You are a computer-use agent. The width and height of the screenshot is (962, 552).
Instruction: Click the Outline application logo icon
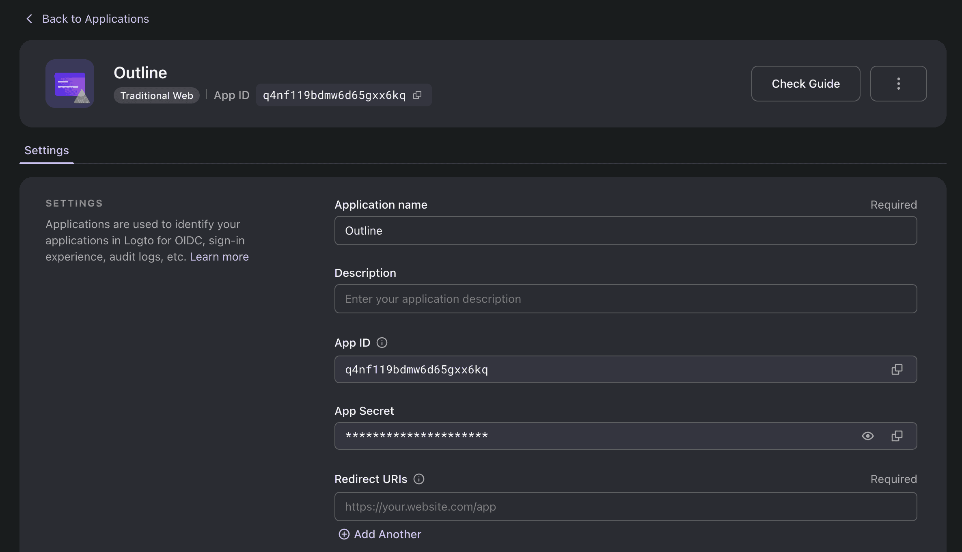click(x=70, y=84)
